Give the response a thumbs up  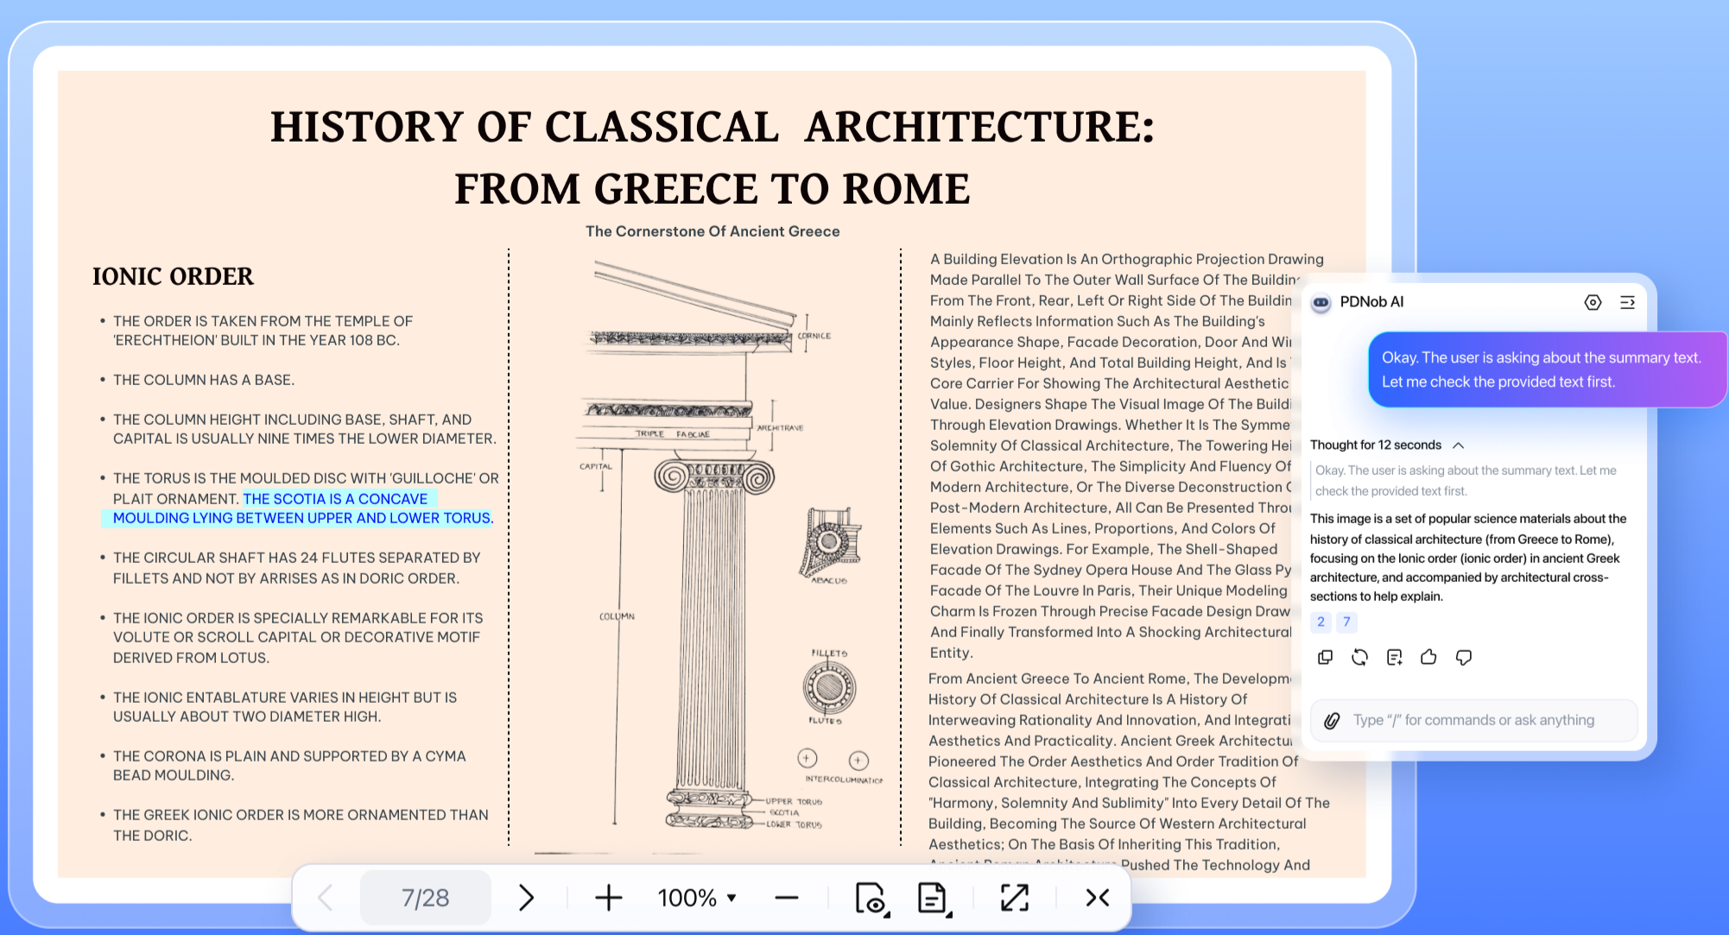[1428, 657]
